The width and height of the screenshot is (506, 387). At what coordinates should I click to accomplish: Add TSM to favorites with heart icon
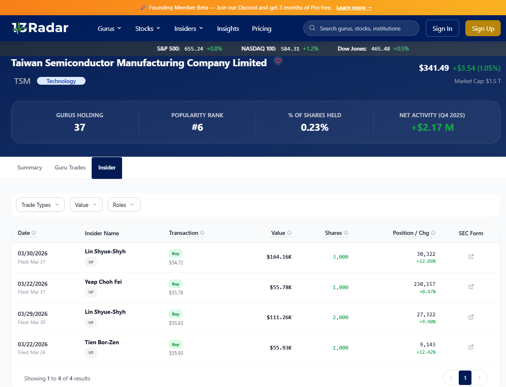(x=278, y=61)
